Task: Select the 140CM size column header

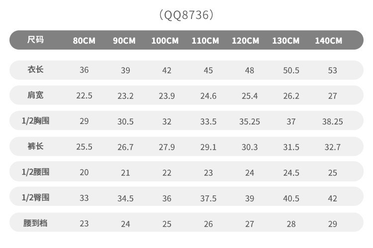Action: [x=328, y=41]
